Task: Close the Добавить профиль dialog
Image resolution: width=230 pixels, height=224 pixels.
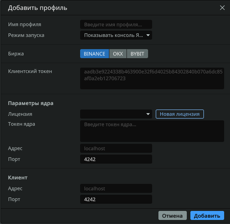Action: point(222,8)
